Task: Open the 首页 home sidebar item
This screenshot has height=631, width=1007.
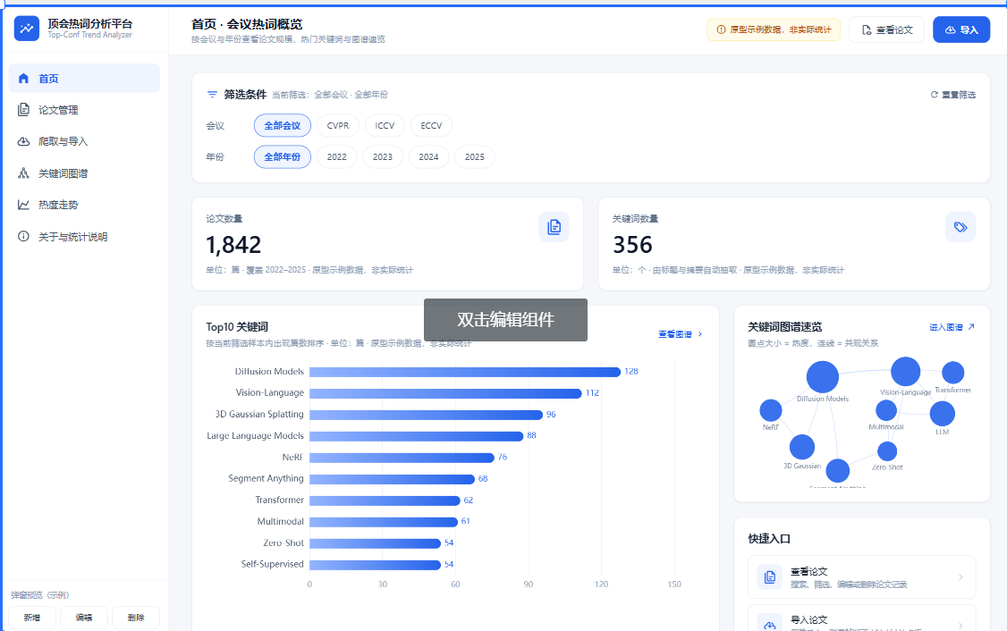Action: [x=84, y=79]
